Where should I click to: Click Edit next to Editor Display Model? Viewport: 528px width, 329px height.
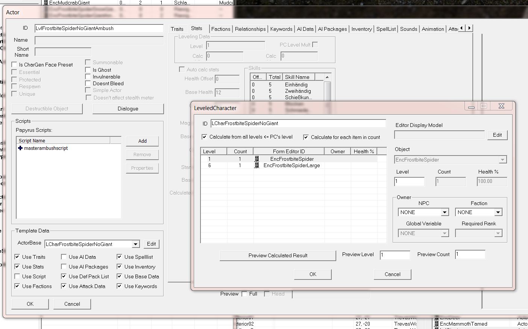pos(497,135)
